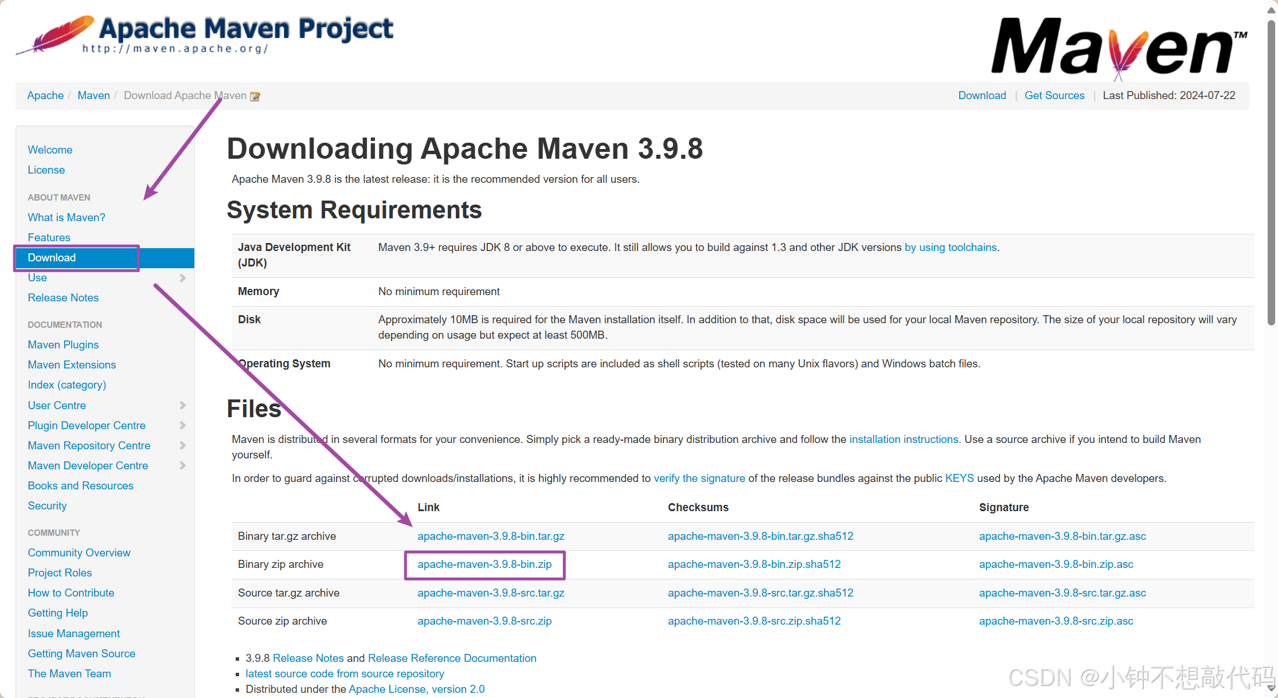This screenshot has width=1278, height=698.
Task: Open Apache License, version 2.0 link
Action: tap(417, 689)
